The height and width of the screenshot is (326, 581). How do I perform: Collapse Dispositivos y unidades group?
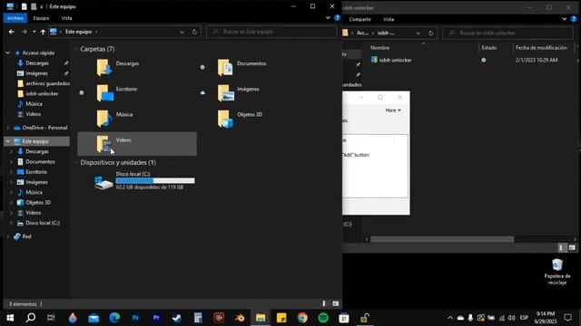click(76, 163)
